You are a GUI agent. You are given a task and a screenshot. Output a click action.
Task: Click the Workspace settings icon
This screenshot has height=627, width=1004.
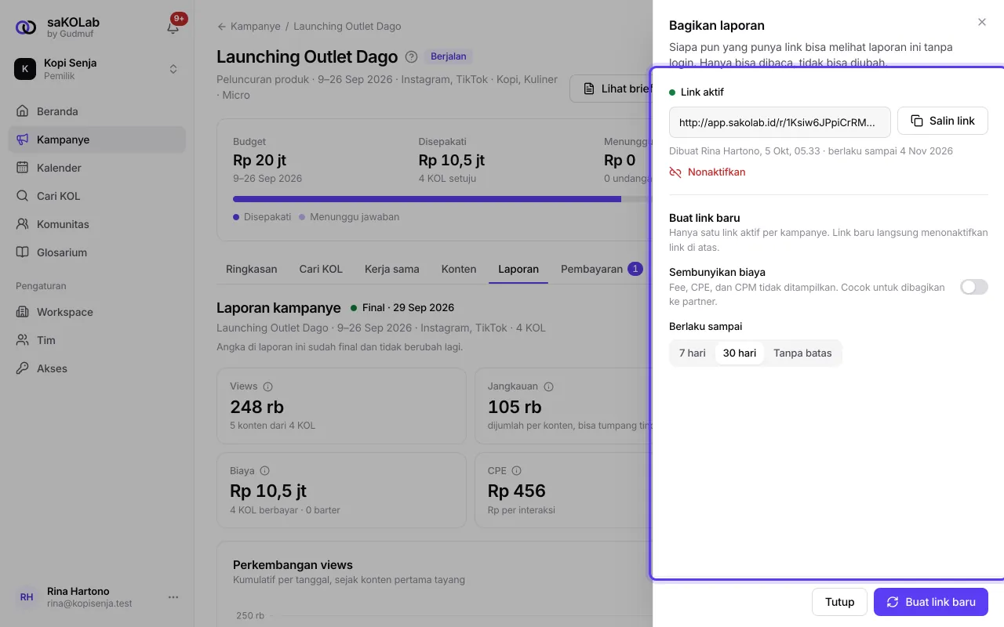(x=23, y=312)
